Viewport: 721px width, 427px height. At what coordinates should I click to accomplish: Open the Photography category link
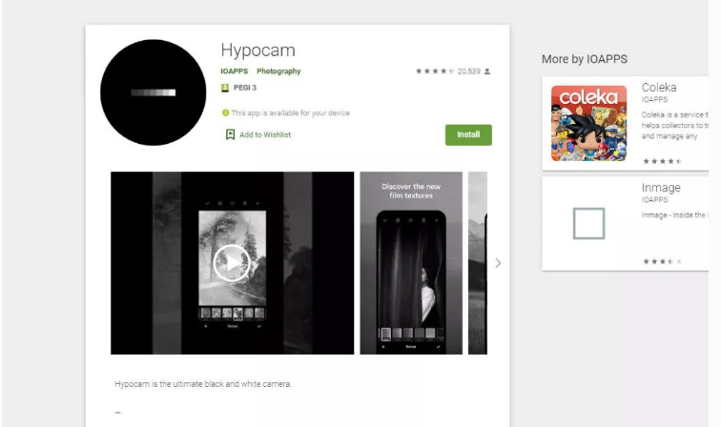click(x=278, y=71)
